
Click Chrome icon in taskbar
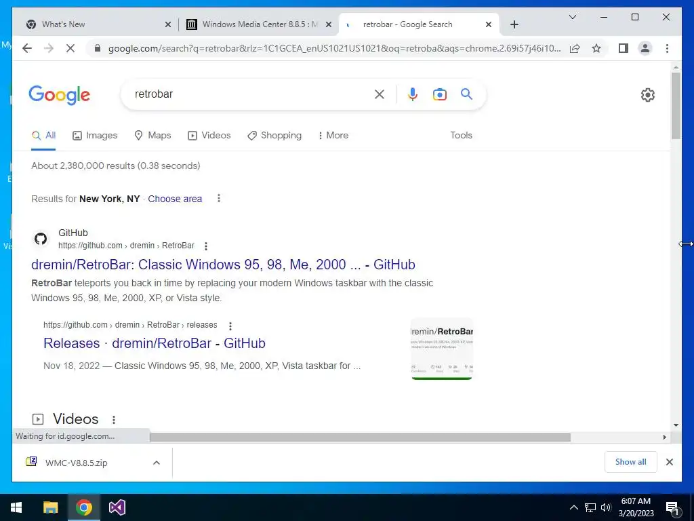(x=83, y=507)
